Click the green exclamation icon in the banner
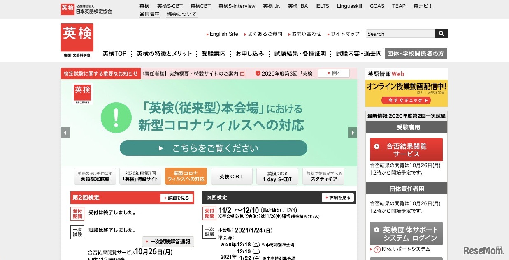The image size is (509, 260). click(116, 118)
